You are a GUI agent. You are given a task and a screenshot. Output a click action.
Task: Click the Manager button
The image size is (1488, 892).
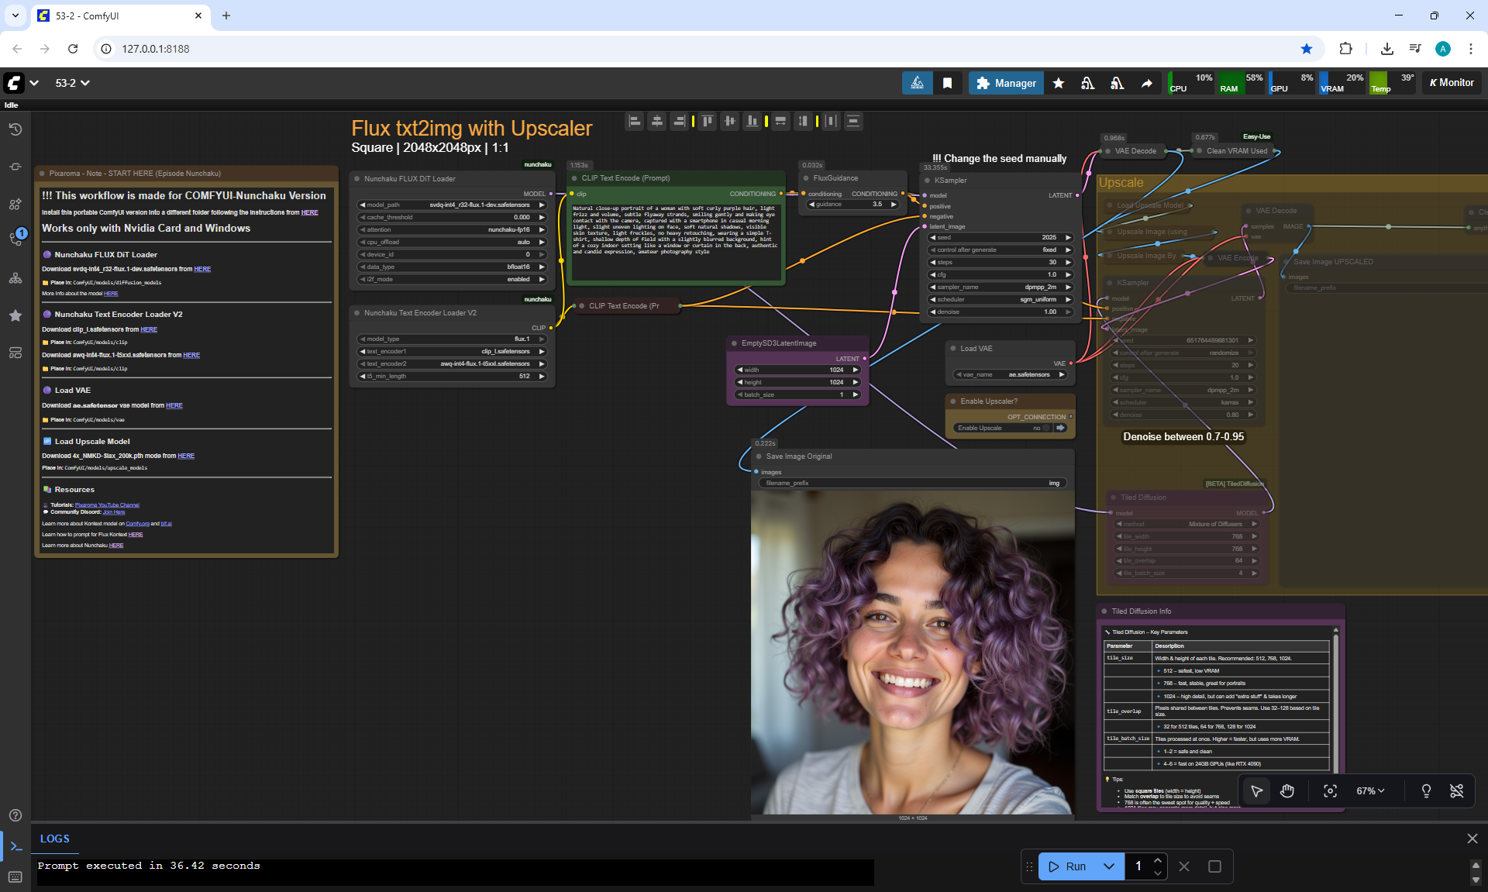tap(1006, 83)
